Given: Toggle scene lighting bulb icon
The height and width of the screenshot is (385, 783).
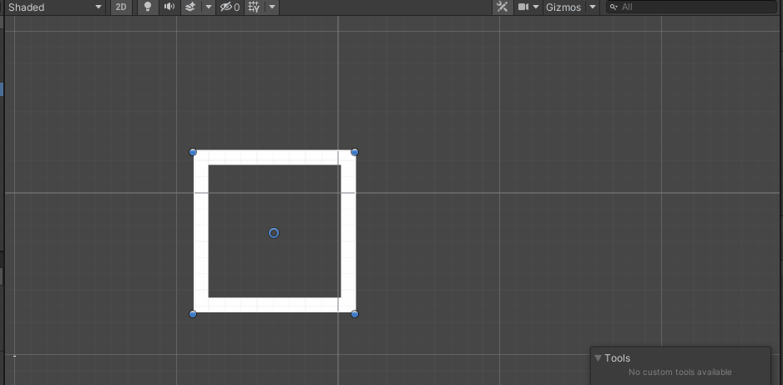Looking at the screenshot, I should coord(147,7).
